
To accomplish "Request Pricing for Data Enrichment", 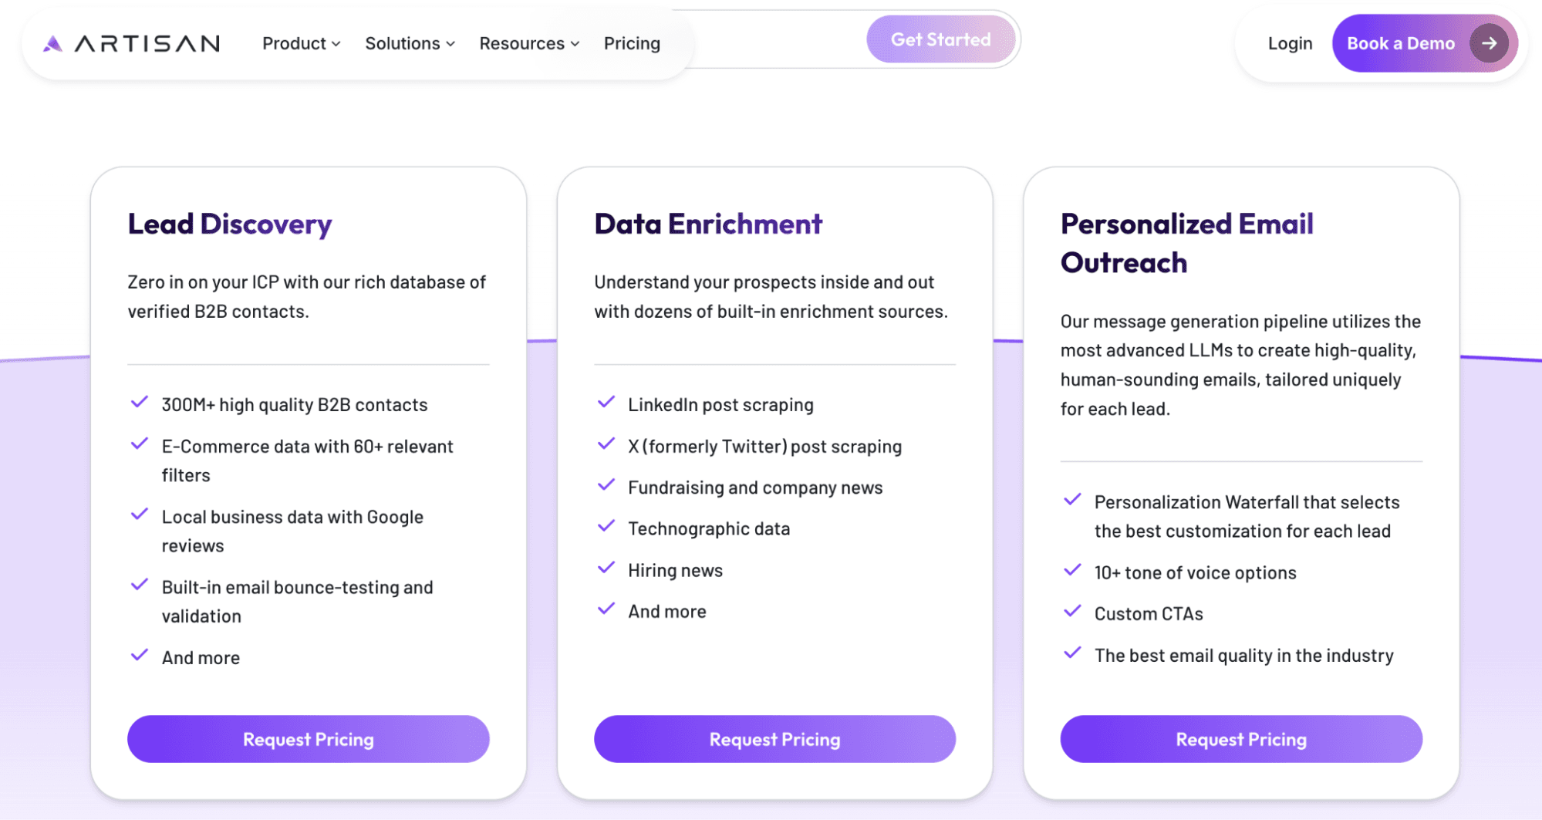I will [774, 738].
